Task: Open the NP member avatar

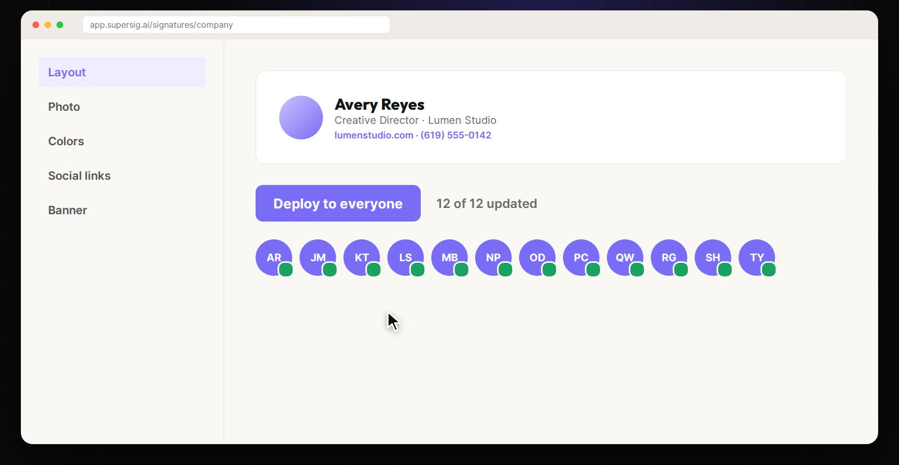Action: tap(493, 258)
